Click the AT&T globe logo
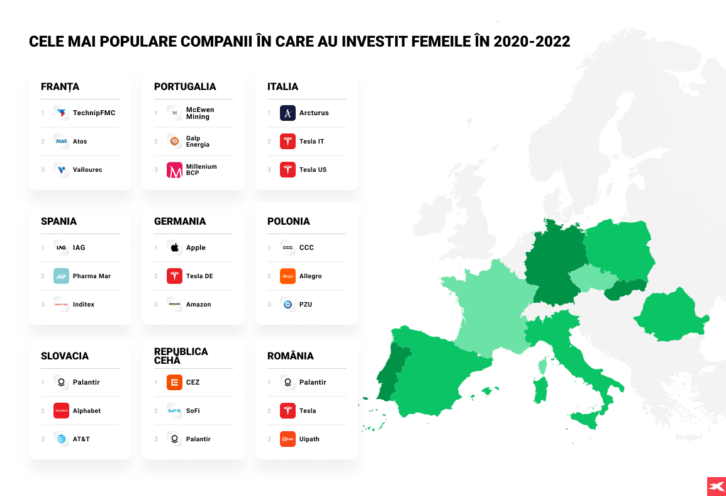The image size is (726, 496). 61,439
